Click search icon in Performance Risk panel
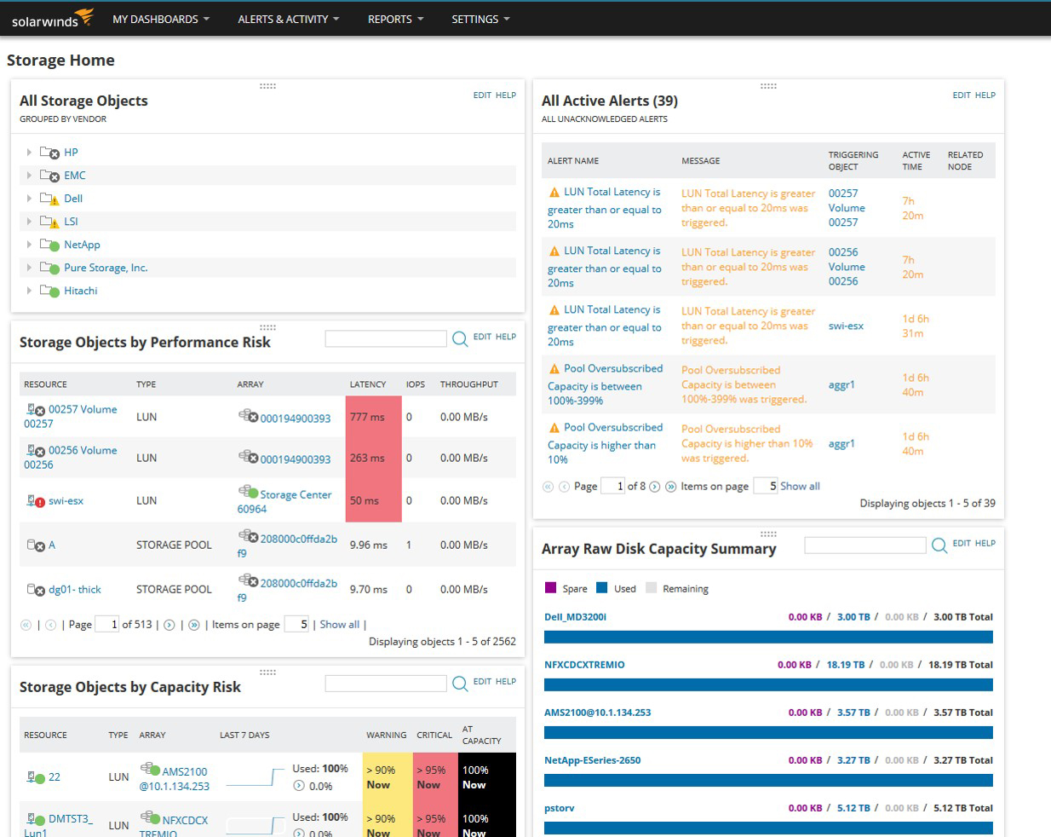Image resolution: width=1051 pixels, height=837 pixels. [x=460, y=339]
